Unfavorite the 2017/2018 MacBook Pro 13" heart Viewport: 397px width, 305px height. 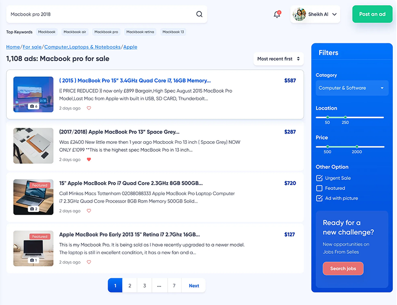[89, 160]
